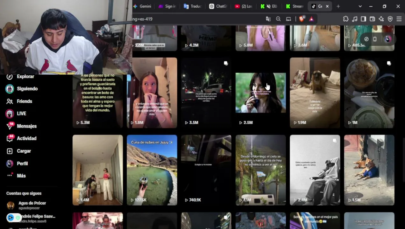Open the translate page icon
405x229 pixels.
[268, 19]
